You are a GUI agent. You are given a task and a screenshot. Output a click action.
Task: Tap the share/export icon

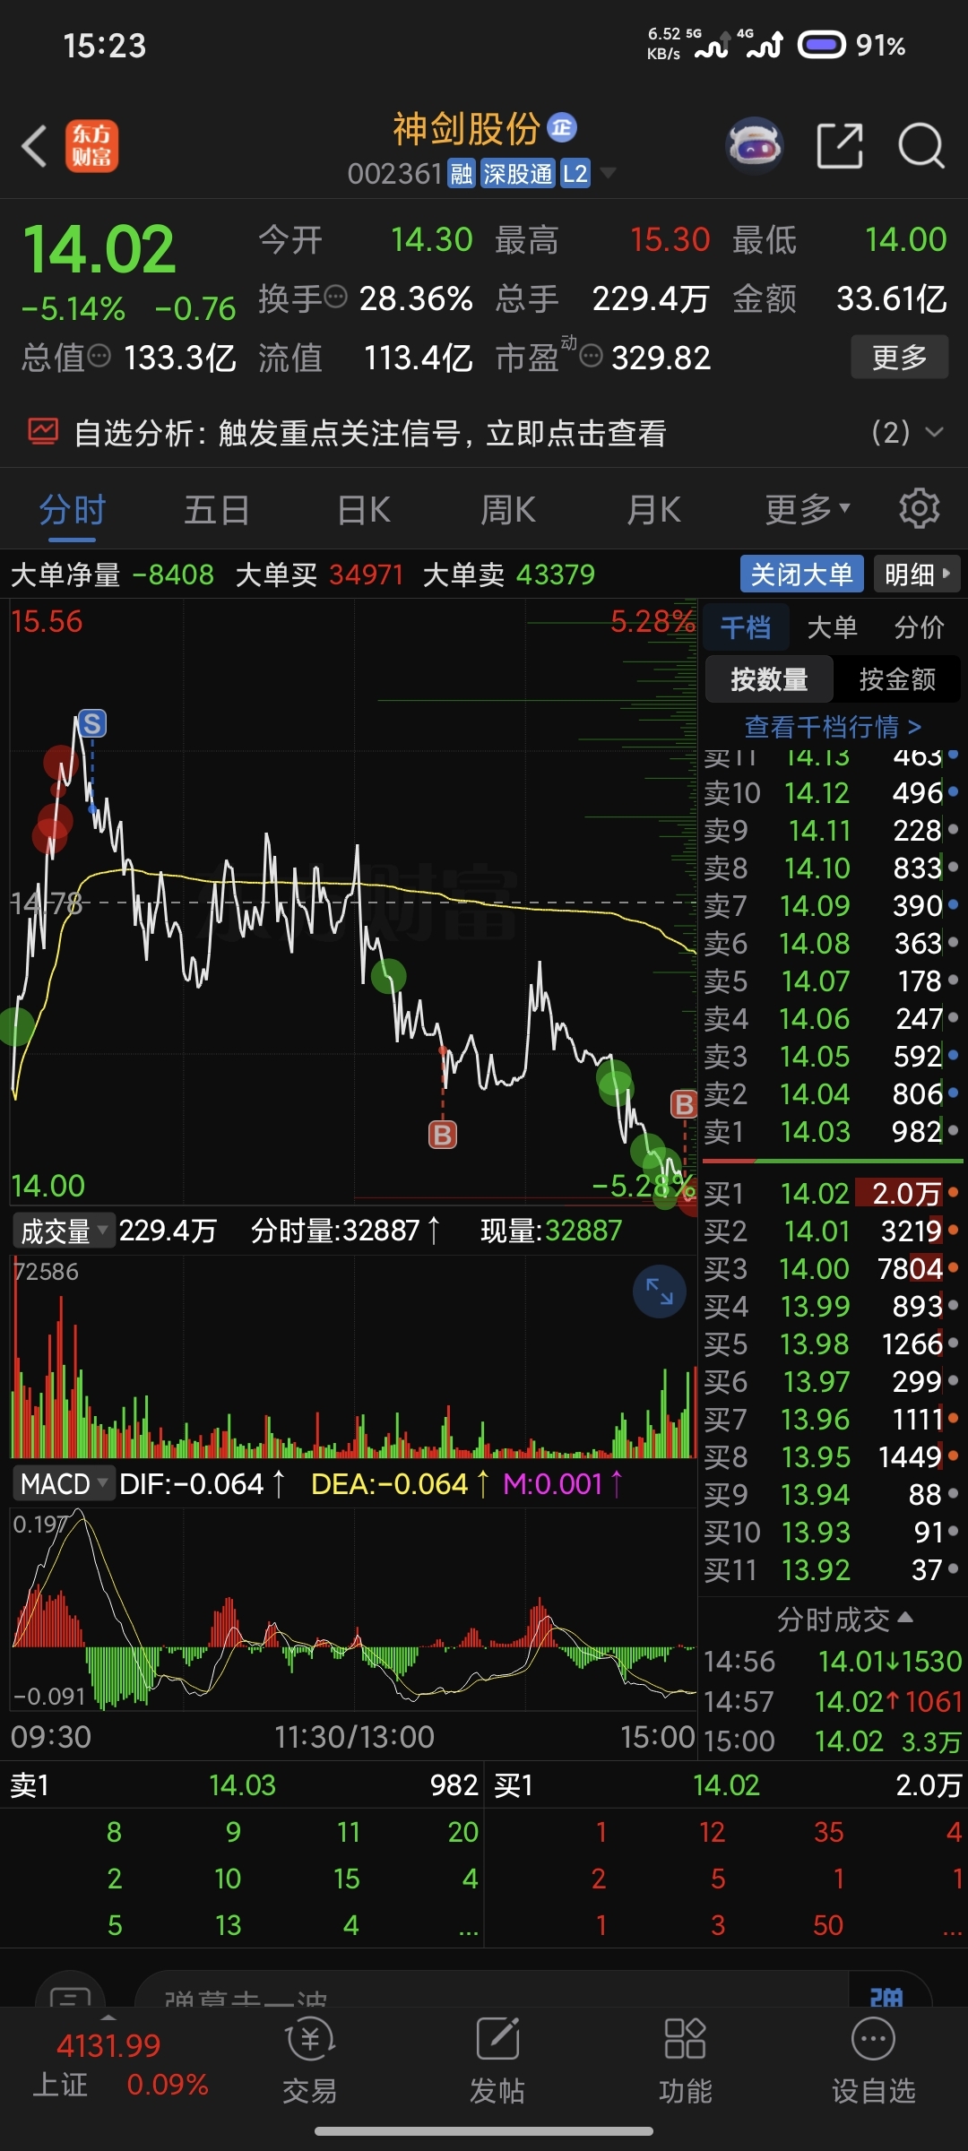point(840,146)
